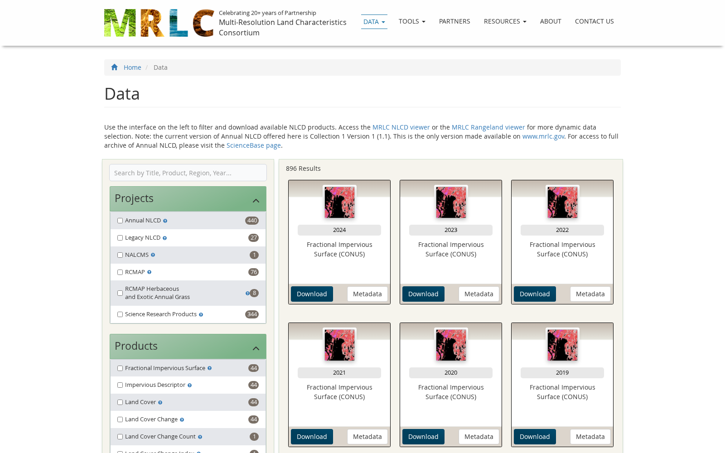The width and height of the screenshot is (725, 453).
Task: Visit the ScienceBase page link
Action: click(x=254, y=145)
